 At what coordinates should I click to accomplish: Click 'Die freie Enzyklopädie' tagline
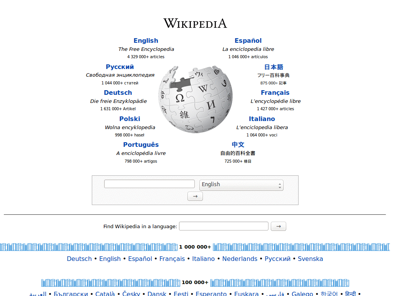(x=118, y=101)
